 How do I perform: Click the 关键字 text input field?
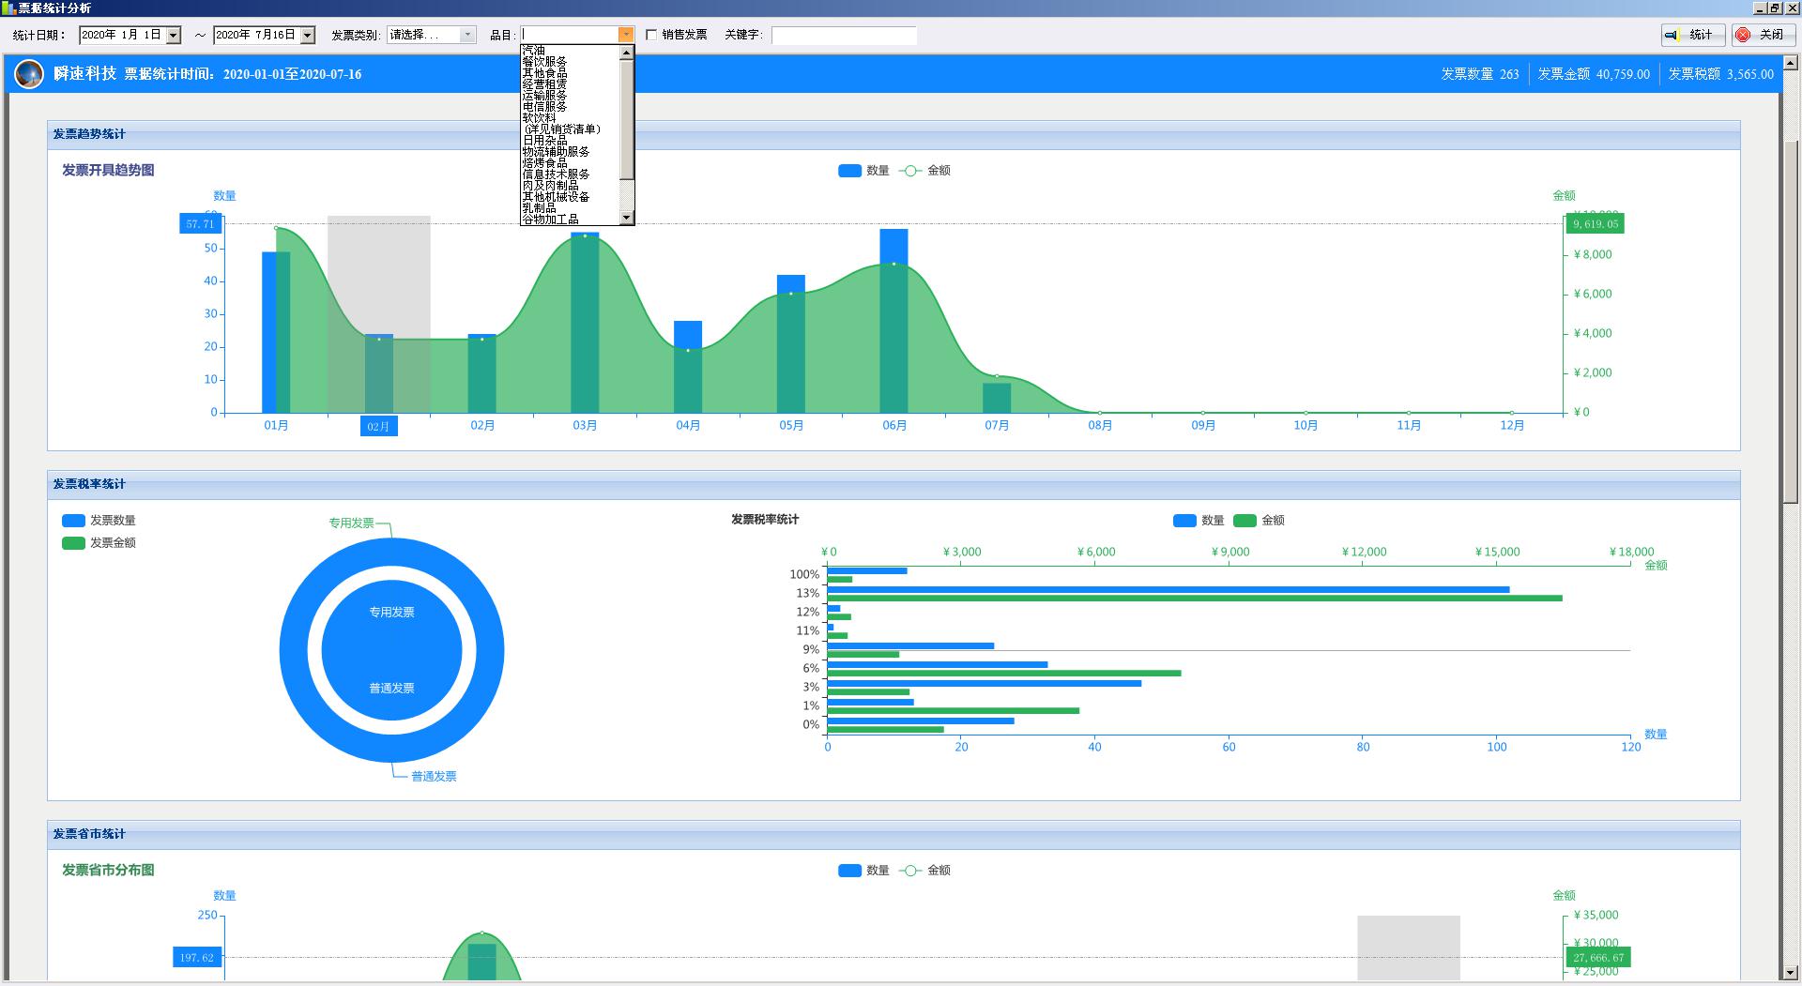coord(844,36)
